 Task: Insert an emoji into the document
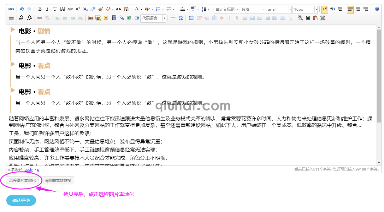[x=106, y=18]
